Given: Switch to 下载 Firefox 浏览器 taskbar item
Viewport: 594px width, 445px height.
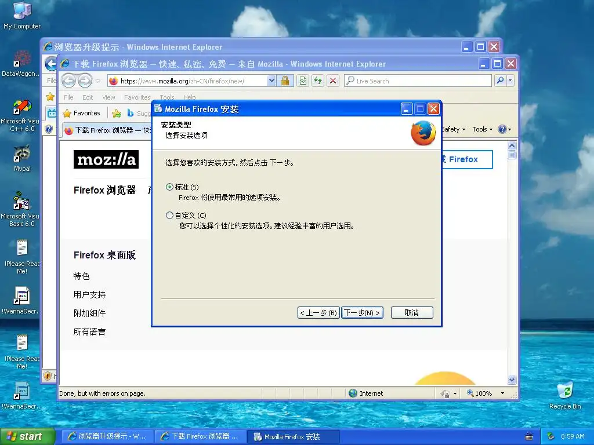Looking at the screenshot, I should pyautogui.click(x=200, y=437).
